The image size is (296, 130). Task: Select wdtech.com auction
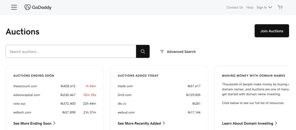[x=22, y=112]
